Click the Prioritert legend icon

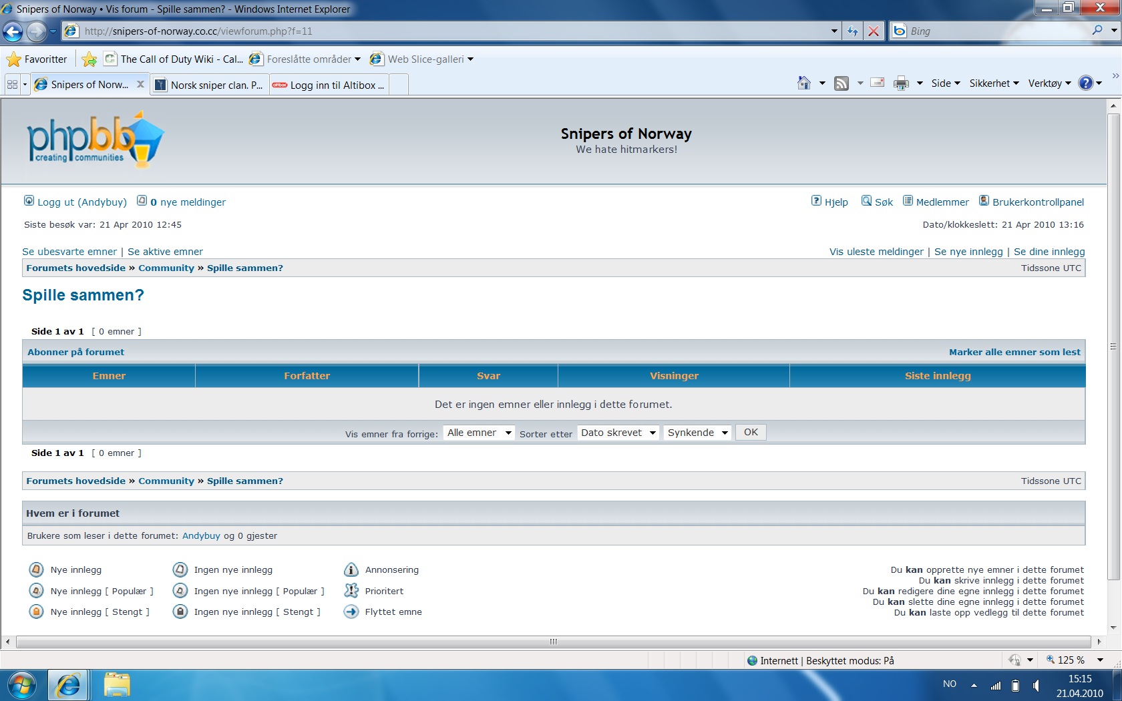(351, 590)
